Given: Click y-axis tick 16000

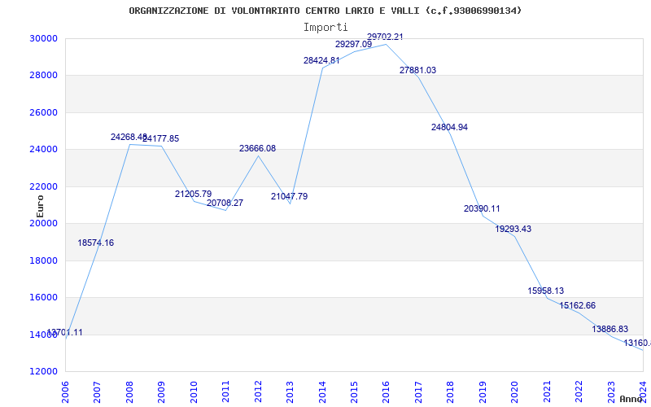Looking at the screenshot, I should pos(43,298).
